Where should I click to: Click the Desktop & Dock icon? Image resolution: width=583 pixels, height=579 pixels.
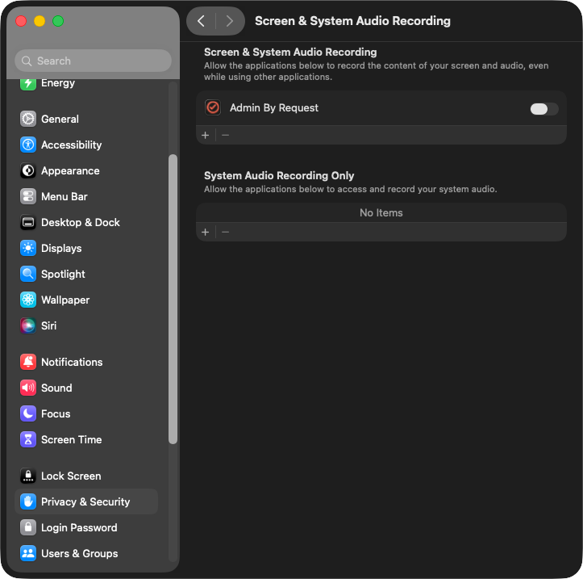(x=28, y=222)
